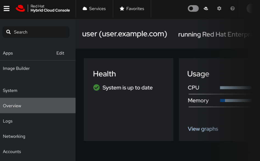
Task: Click the Memory usage bar
Action: (236, 100)
